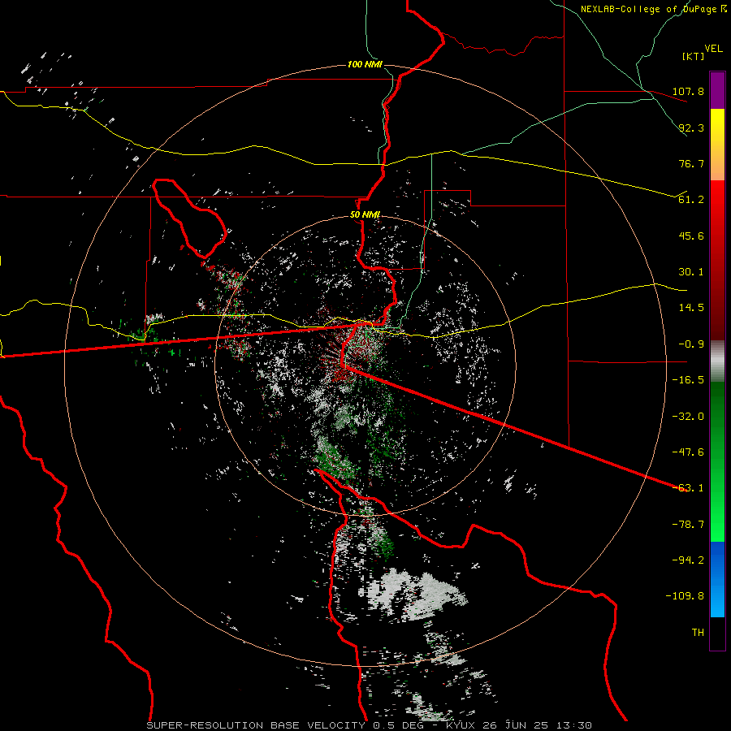Select the -16.5 legend value
This screenshot has height=731, width=731.
[689, 380]
